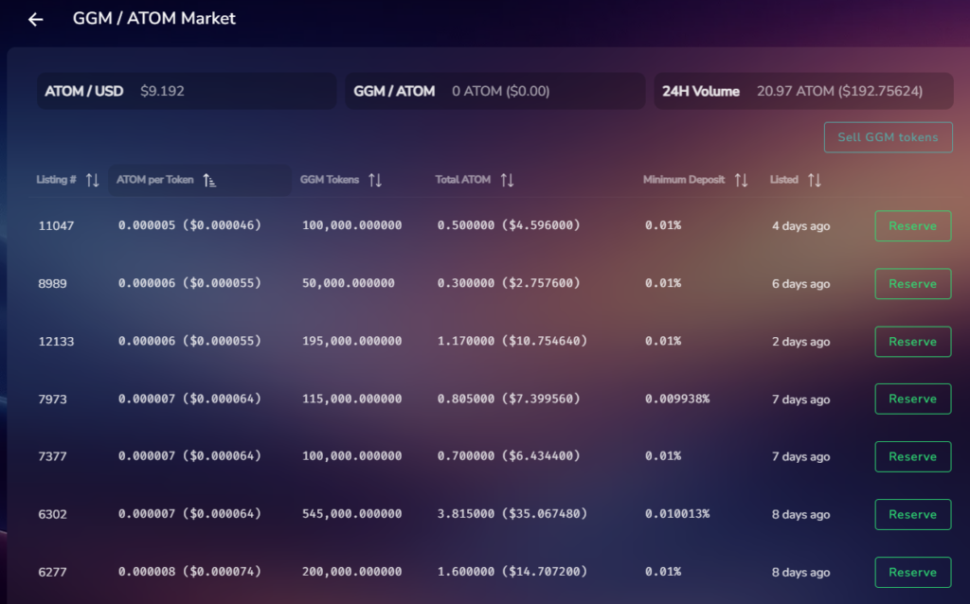Select GGM / ATOM value 0 ATOM ($0.00)
Viewport: 970px width, 604px height.
tap(500, 91)
